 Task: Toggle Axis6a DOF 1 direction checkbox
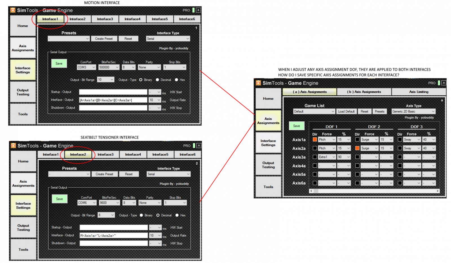pyautogui.click(x=315, y=183)
